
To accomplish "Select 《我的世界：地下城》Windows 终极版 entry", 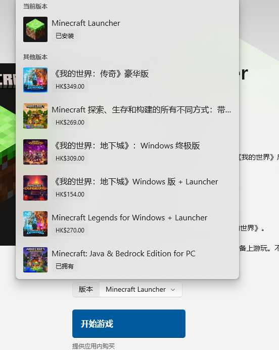I will coord(127,152).
